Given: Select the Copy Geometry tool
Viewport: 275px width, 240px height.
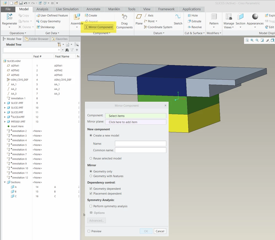Looking at the screenshot, I should tap(48, 21).
